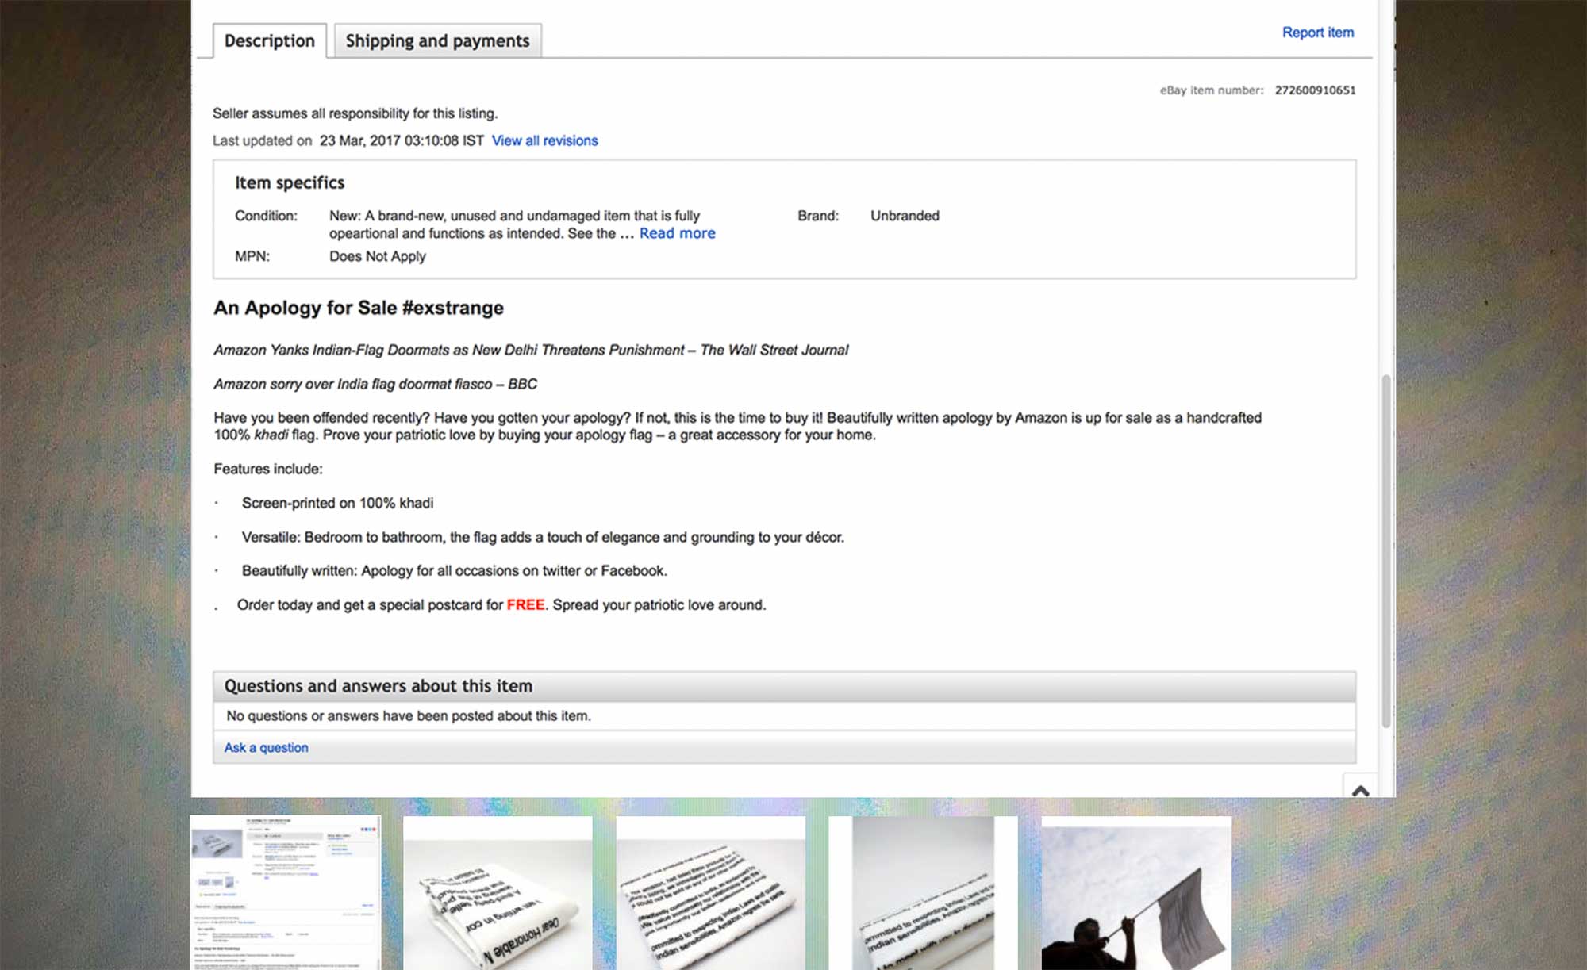
Task: Switch to the Description tab
Action: (269, 40)
